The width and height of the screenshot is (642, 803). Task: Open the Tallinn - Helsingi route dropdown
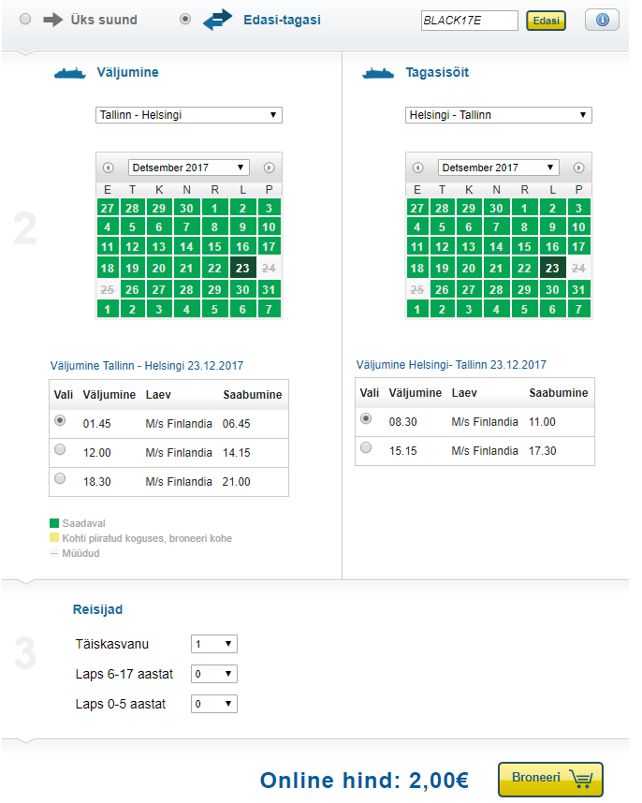189,115
